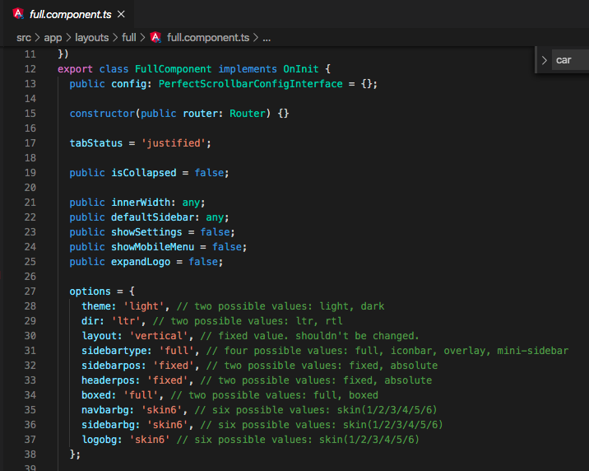Open the 'app' breadcrumb folder
The image size is (589, 471).
pyautogui.click(x=53, y=37)
